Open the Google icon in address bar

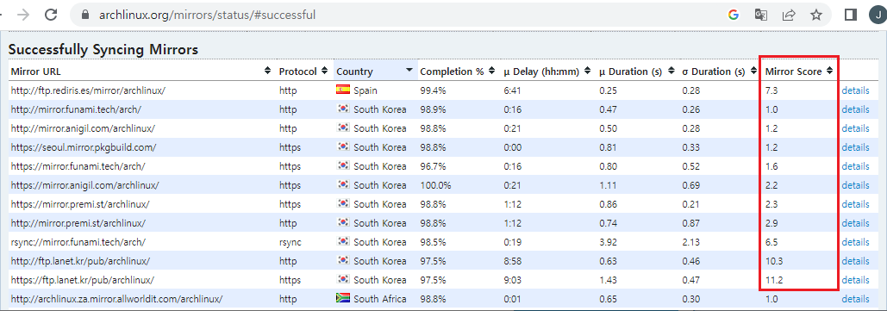(x=734, y=15)
